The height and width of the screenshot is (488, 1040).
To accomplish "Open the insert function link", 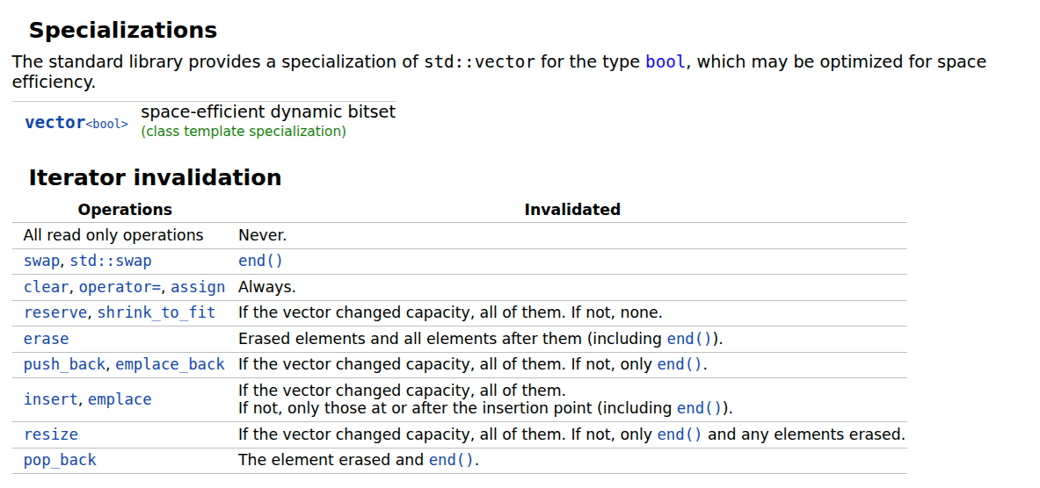I will click(x=50, y=399).
